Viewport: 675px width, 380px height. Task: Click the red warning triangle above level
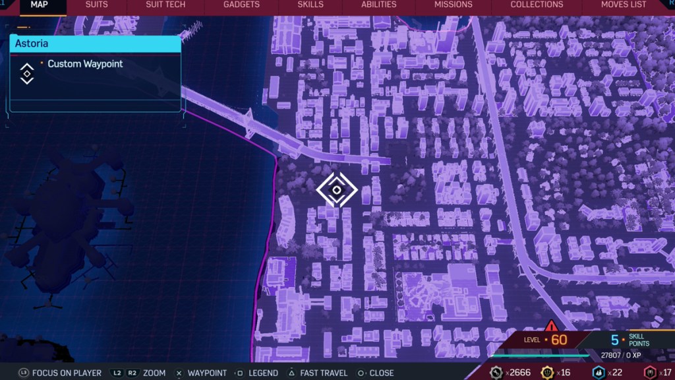pos(551,327)
